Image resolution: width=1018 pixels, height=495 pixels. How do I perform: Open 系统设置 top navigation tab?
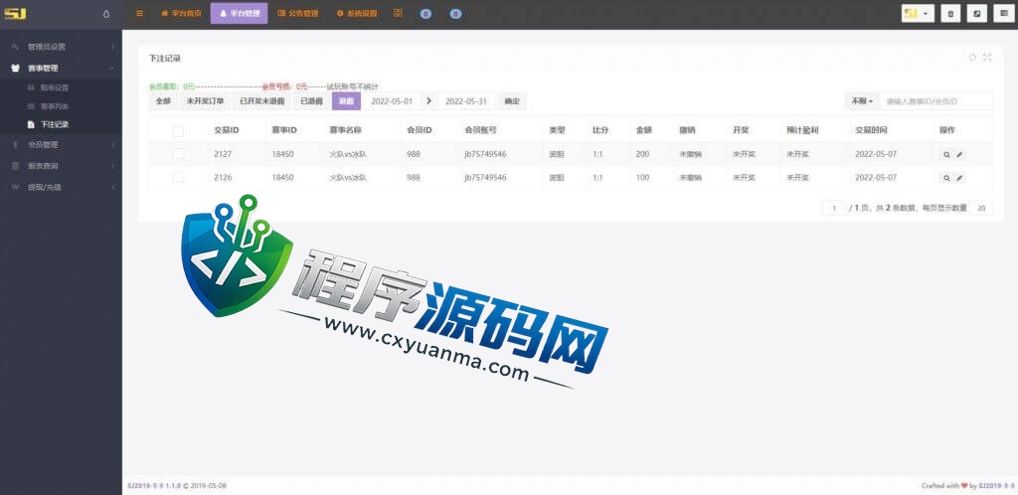coord(357,13)
